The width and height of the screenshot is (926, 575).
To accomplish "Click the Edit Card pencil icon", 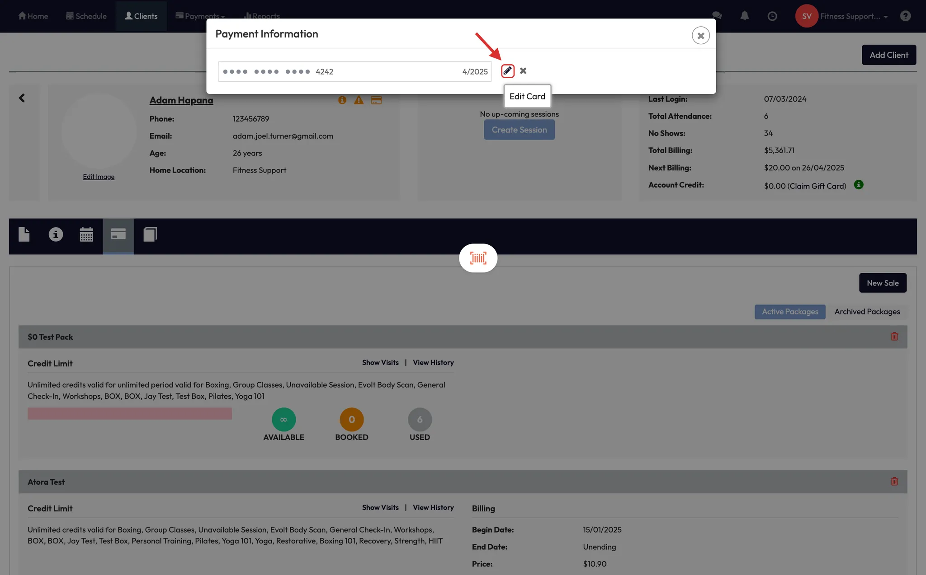I will [x=507, y=71].
